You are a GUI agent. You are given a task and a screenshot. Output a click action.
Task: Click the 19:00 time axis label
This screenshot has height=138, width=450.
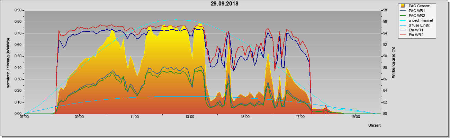[355, 117]
